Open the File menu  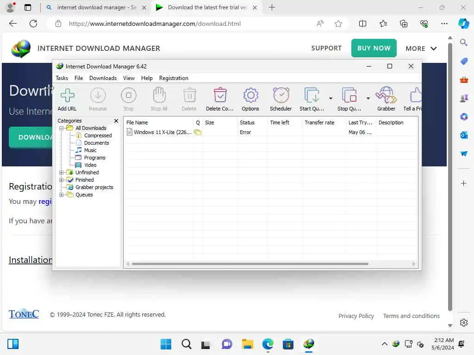[x=79, y=78]
